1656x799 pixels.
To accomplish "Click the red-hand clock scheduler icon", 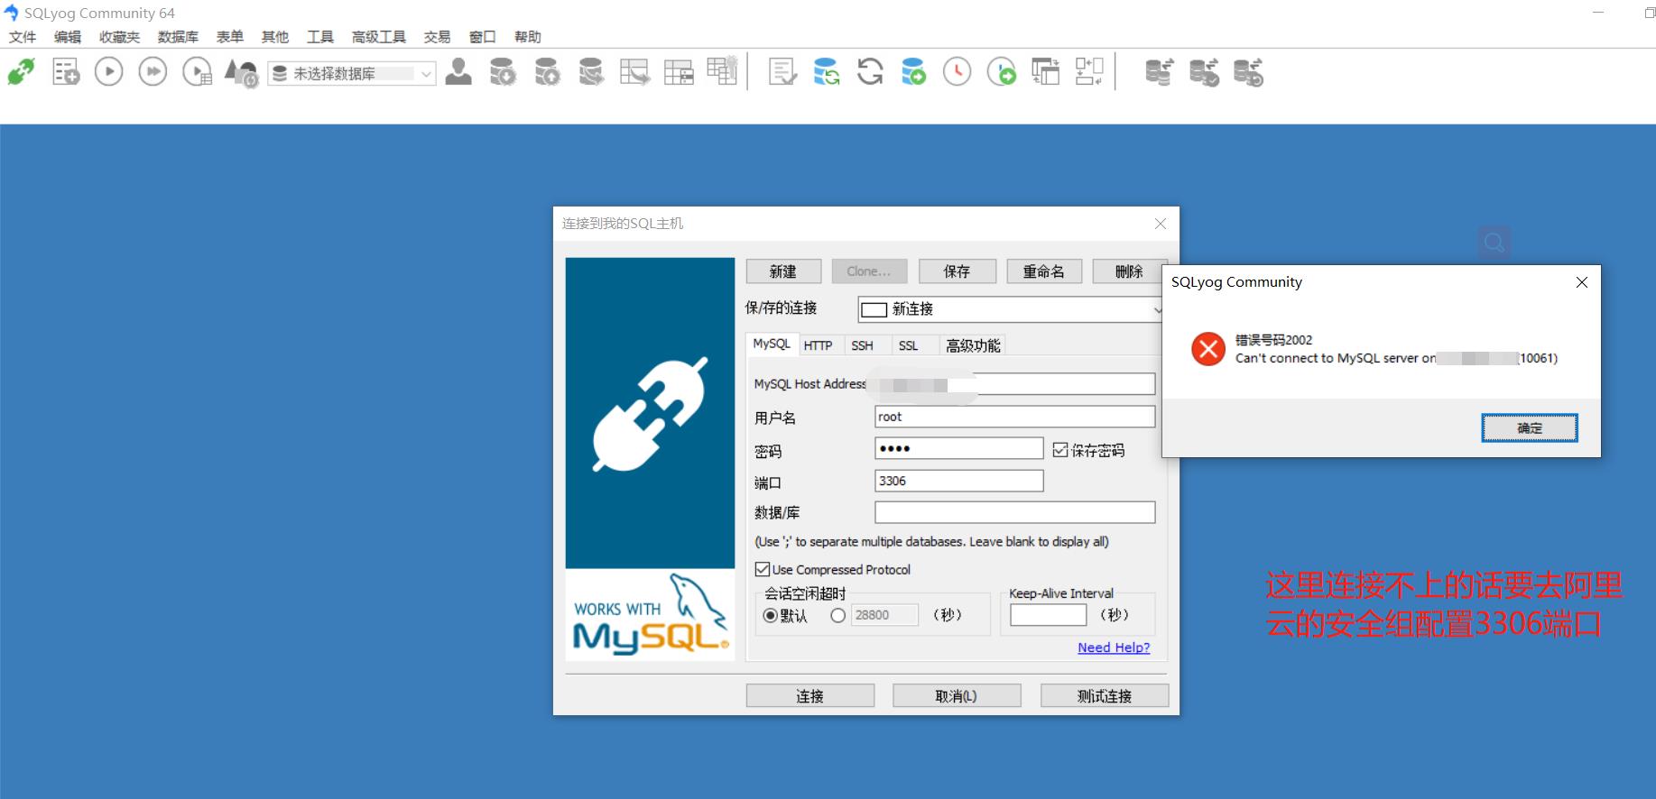I will 958,72.
